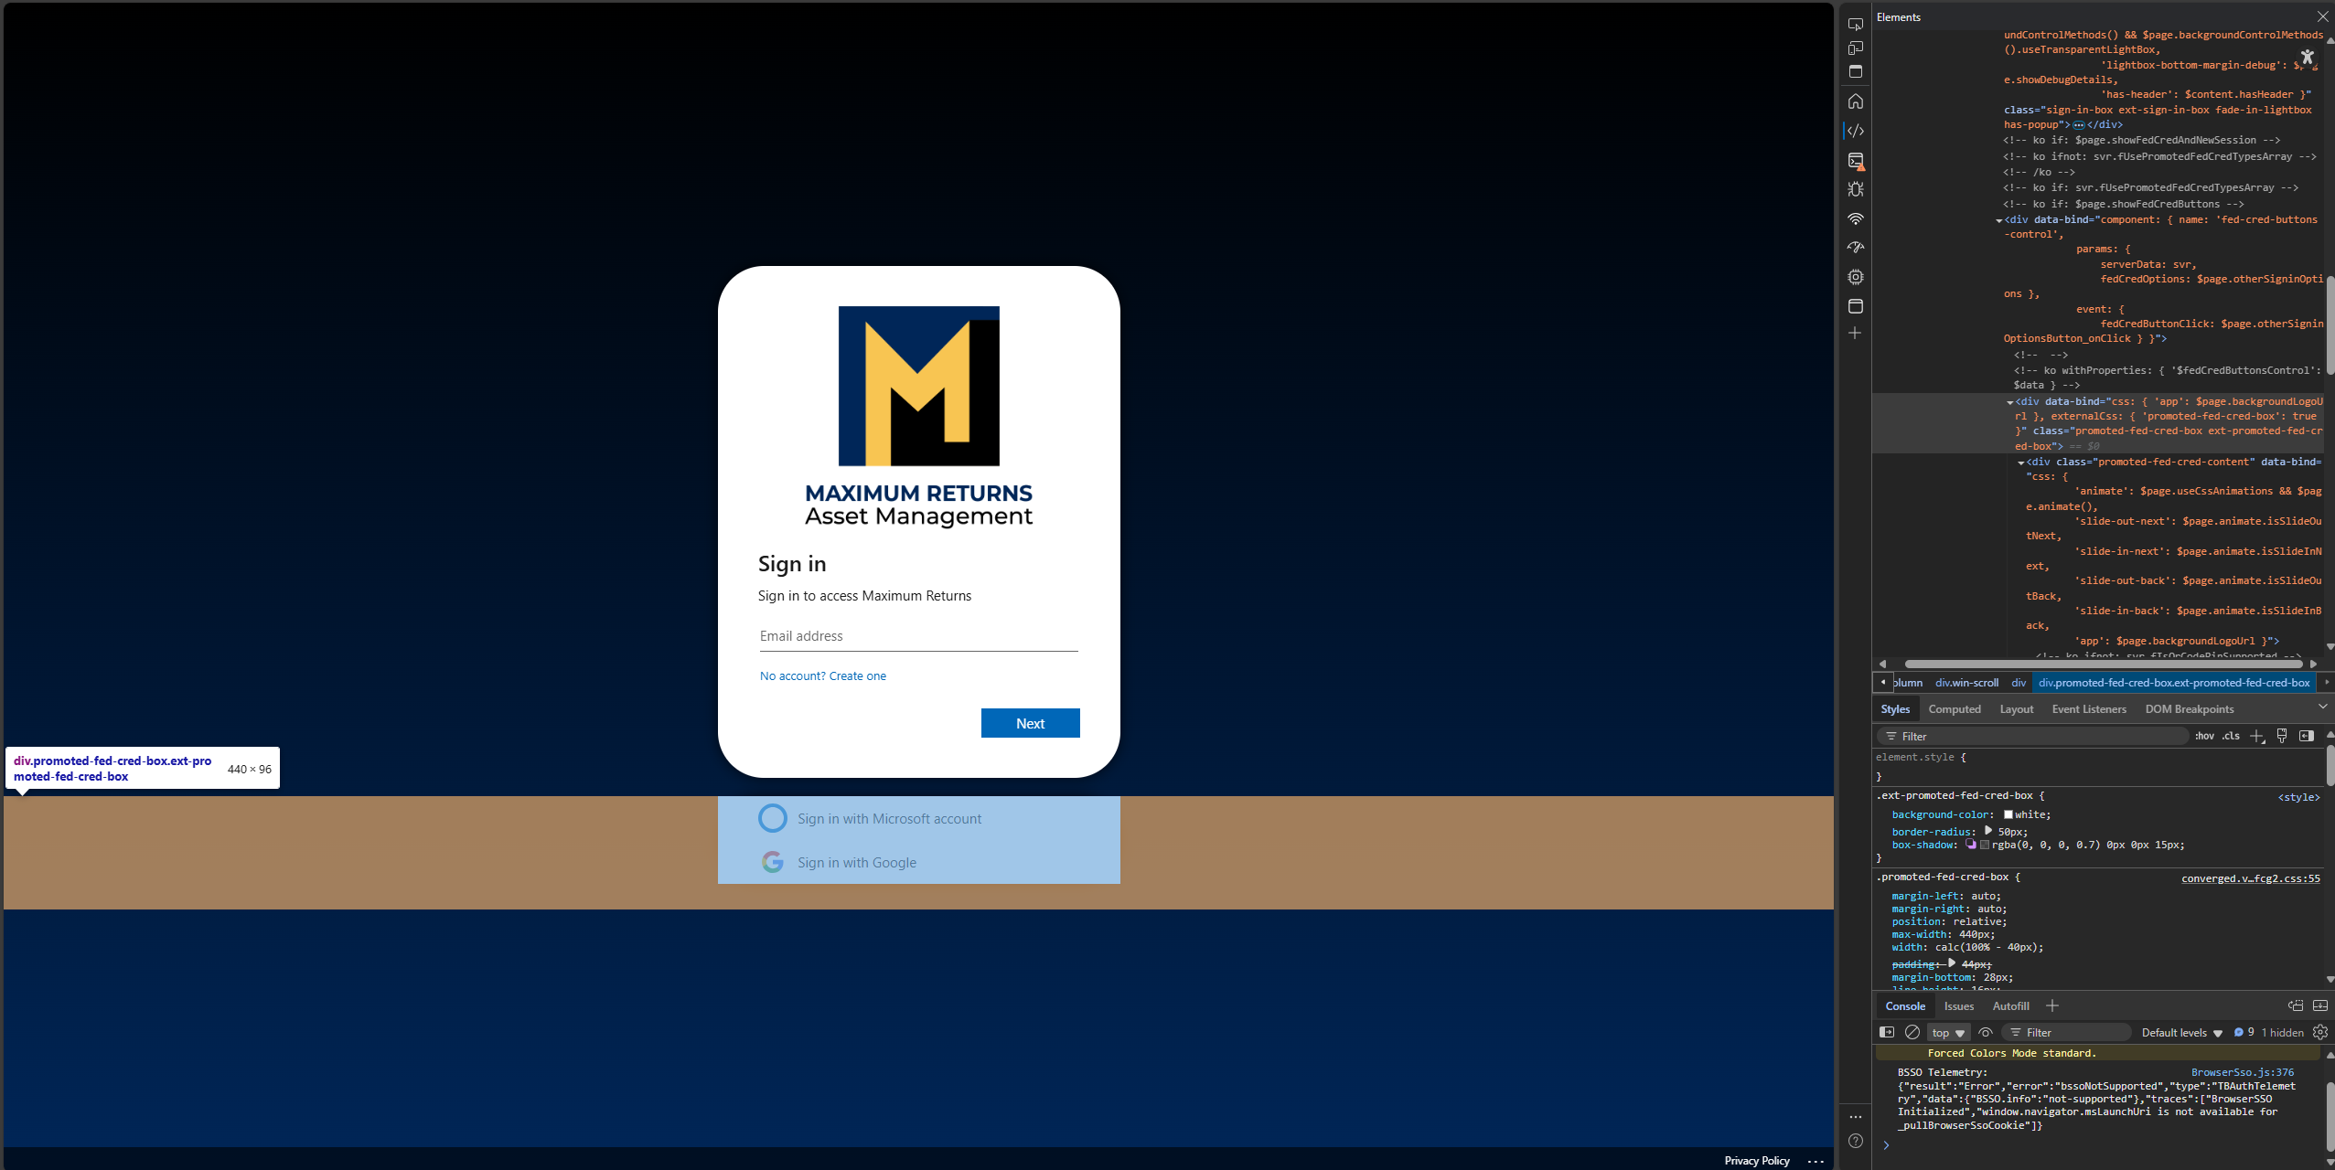Toggle .cls element classes panel
Viewport: 2335px width, 1170px height.
2232,736
